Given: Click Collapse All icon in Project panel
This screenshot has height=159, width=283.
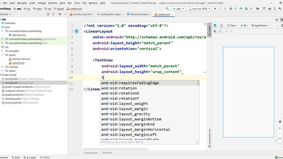Looking at the screenshot, I should coord(54,14).
